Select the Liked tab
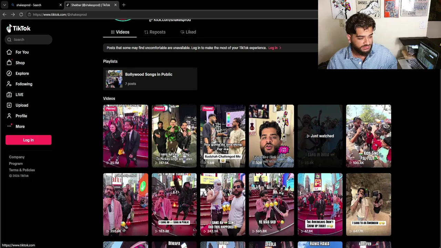 (188, 32)
